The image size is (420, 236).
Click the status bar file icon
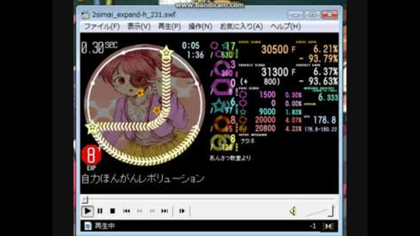[x=87, y=226]
